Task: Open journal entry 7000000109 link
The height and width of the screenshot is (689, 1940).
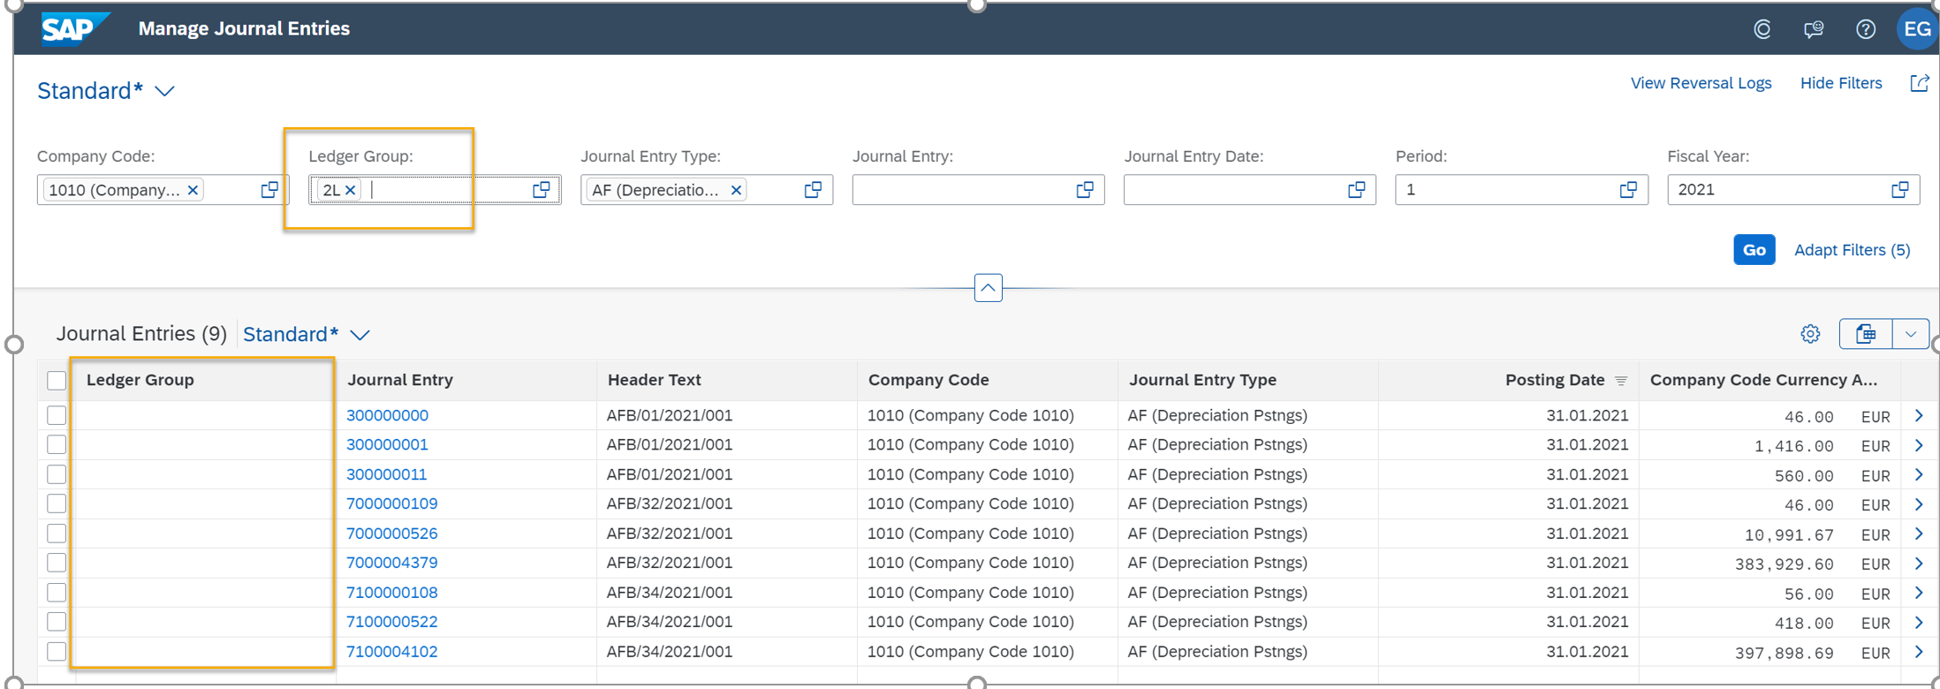Action: (391, 503)
